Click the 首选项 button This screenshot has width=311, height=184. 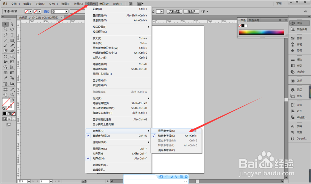(191, 11)
